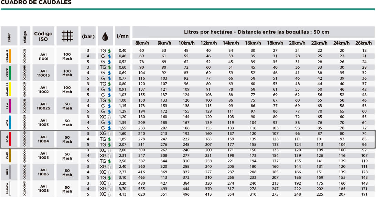Click the AVI 11004 nozzle code

[x=43, y=139]
